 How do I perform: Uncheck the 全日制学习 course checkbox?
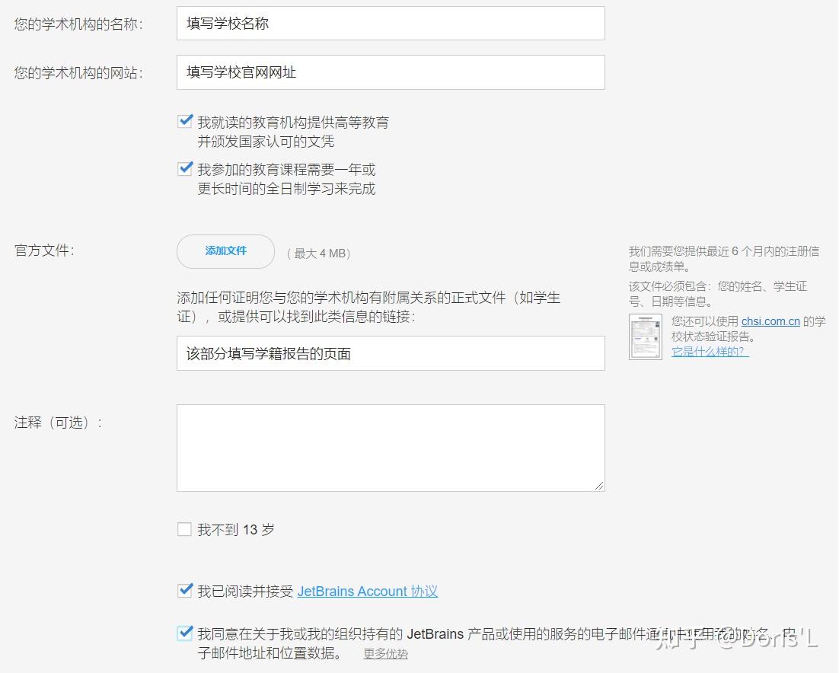185,168
